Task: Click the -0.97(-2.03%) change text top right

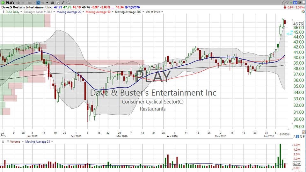Action: (x=296, y=7)
